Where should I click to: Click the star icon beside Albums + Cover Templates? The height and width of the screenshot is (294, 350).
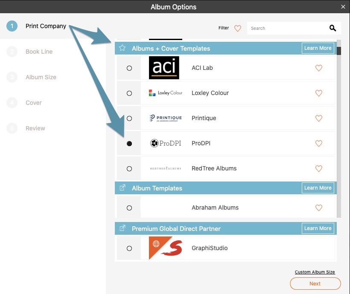click(122, 48)
